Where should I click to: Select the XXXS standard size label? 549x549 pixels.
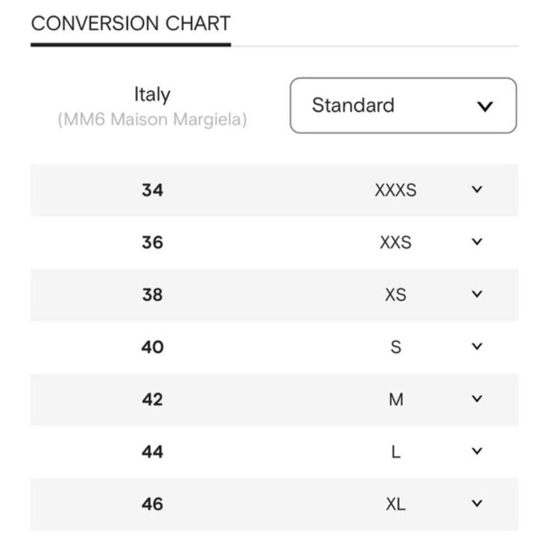[x=396, y=190]
